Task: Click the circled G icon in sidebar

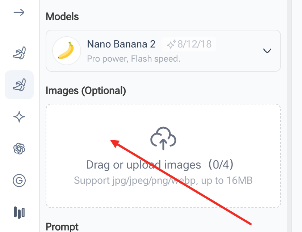Action: pos(19,181)
